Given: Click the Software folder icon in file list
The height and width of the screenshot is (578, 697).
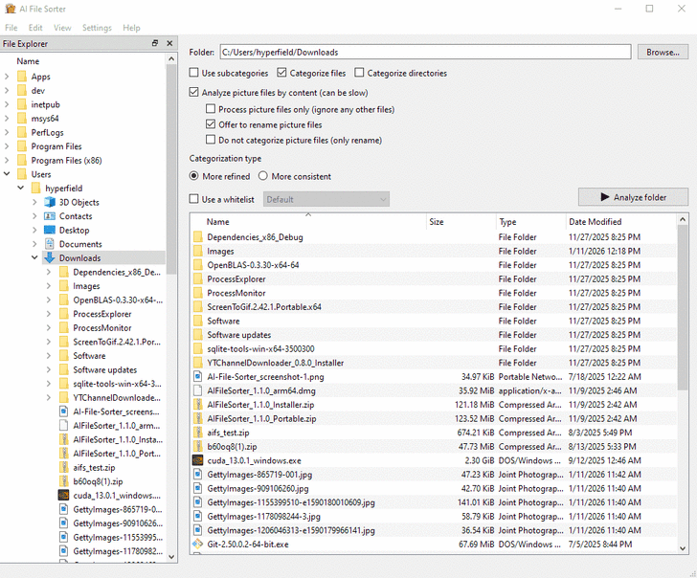Looking at the screenshot, I should point(198,321).
